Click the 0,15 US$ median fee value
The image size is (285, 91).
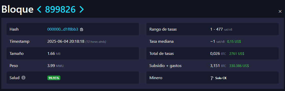click(234, 41)
